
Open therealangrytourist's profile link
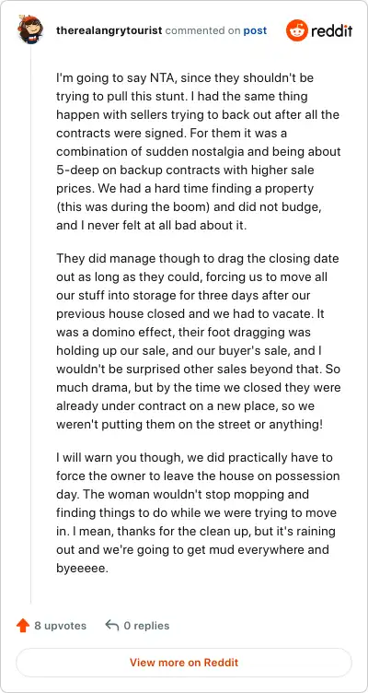pyautogui.click(x=109, y=30)
